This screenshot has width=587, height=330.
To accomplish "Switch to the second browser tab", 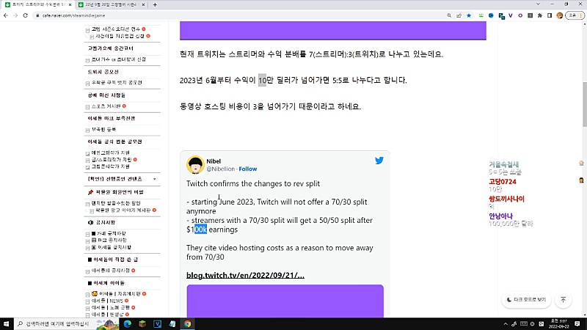I will (x=110, y=4).
